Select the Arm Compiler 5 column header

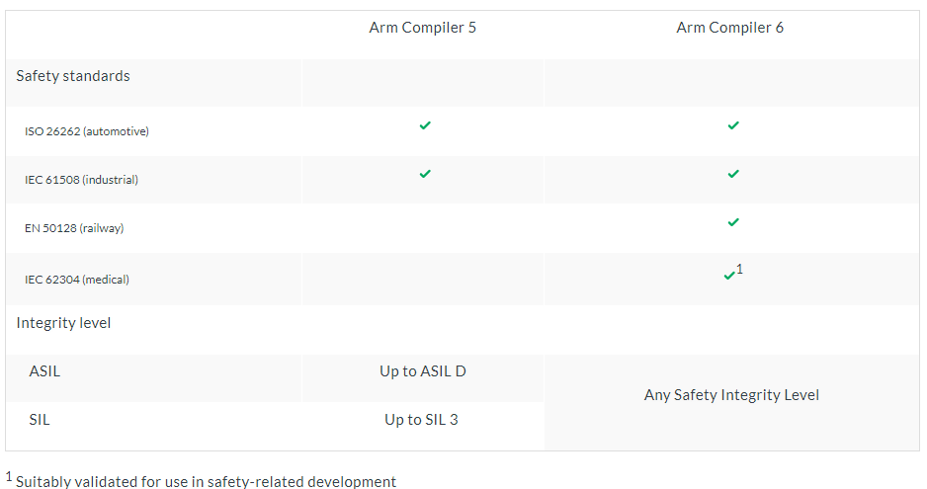[x=422, y=28]
